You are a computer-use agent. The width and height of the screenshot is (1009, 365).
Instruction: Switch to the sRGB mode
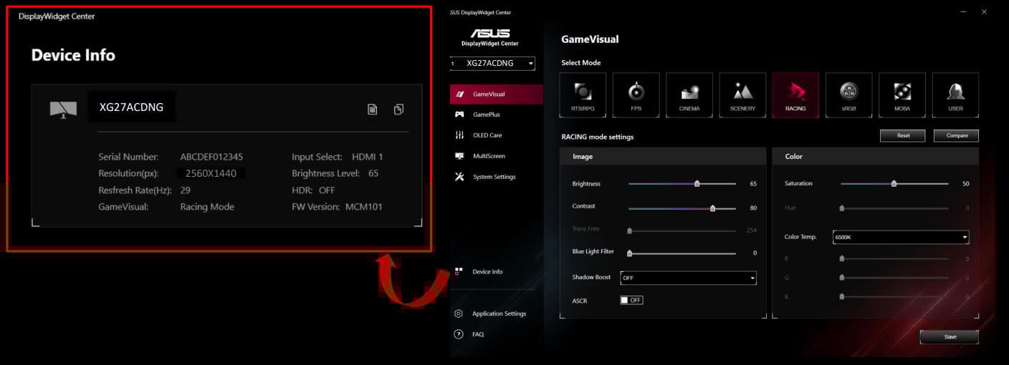[848, 95]
